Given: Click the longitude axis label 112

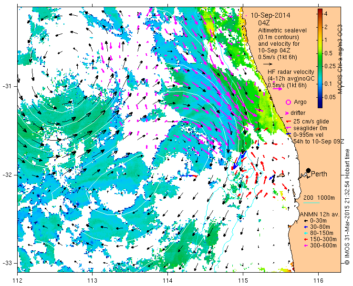Looking at the screenshot, I should (x=18, y=280).
